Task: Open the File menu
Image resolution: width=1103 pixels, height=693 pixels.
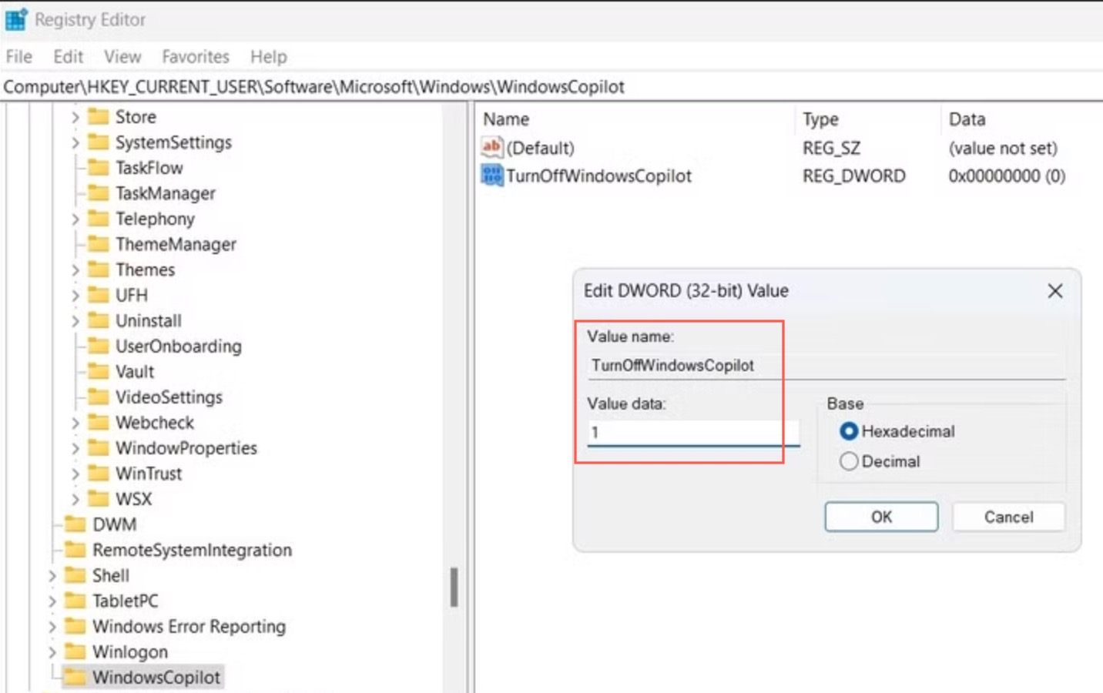Action: [19, 56]
